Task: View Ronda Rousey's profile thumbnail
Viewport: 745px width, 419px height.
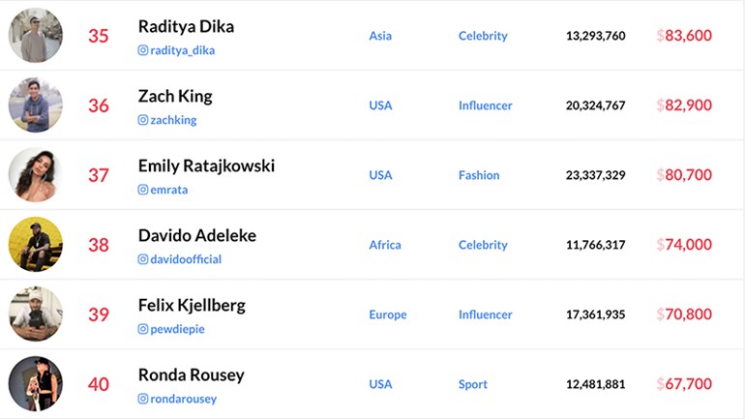Action: 36,384
